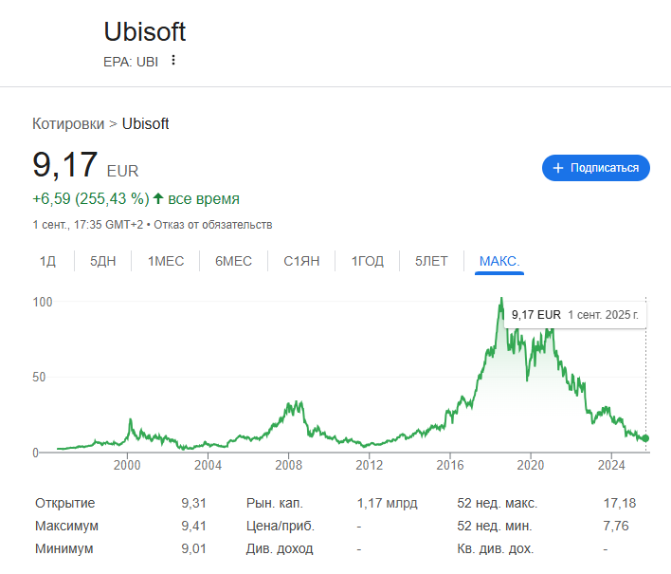This screenshot has height=574, width=671.
Task: Switch chart to 1ГОД range
Action: 367,261
